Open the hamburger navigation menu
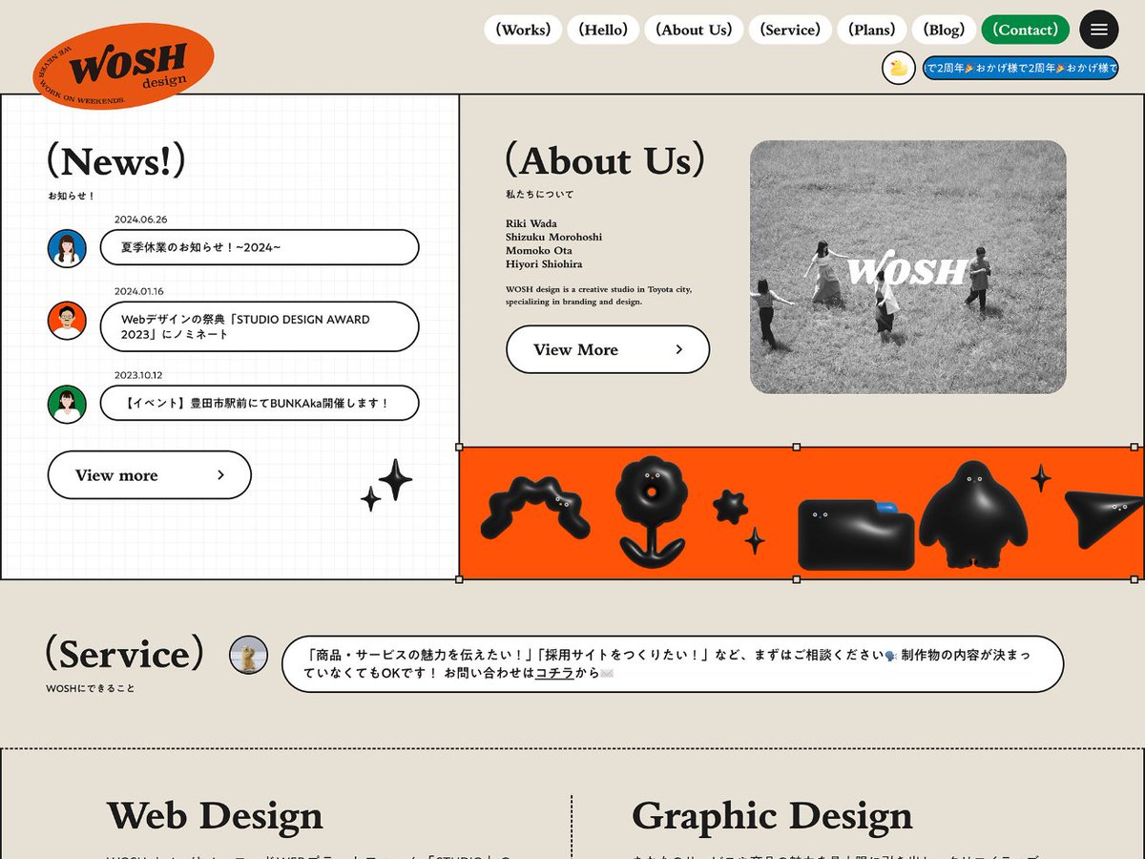The height and width of the screenshot is (859, 1145). point(1098,30)
